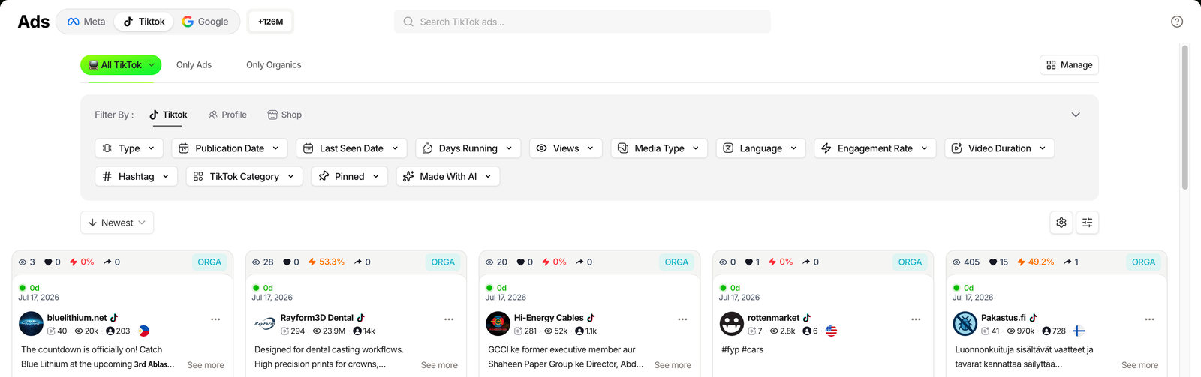
Task: Open the Hi-Energy Cables profile name link
Action: click(x=549, y=318)
